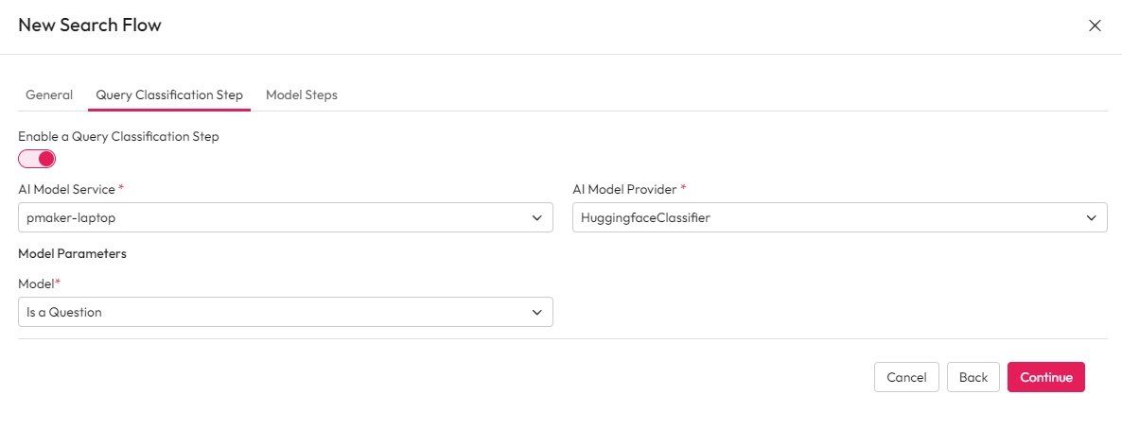
Task: Close the New Search Flow dialog
Action: coord(1095,26)
